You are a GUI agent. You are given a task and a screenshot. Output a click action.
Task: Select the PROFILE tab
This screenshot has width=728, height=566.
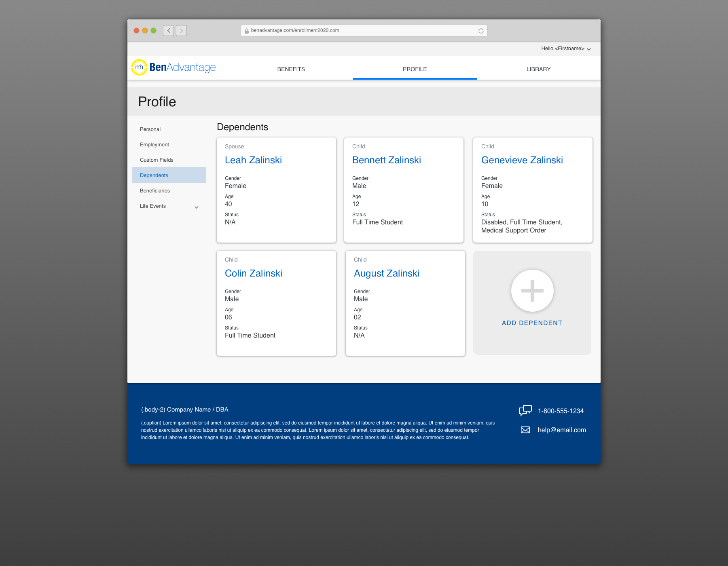coord(415,69)
